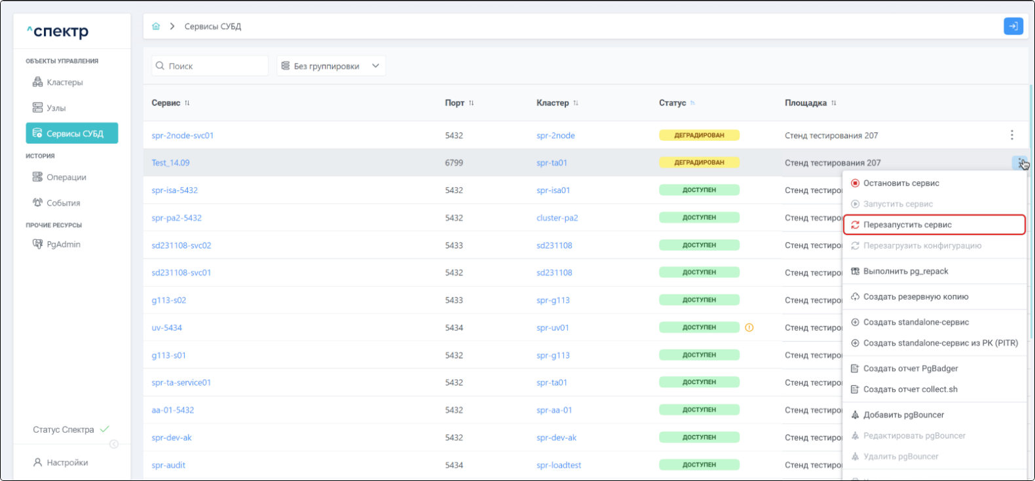1035x481 pixels.
Task: Open service link spr-pa2-5432
Action: 176,218
